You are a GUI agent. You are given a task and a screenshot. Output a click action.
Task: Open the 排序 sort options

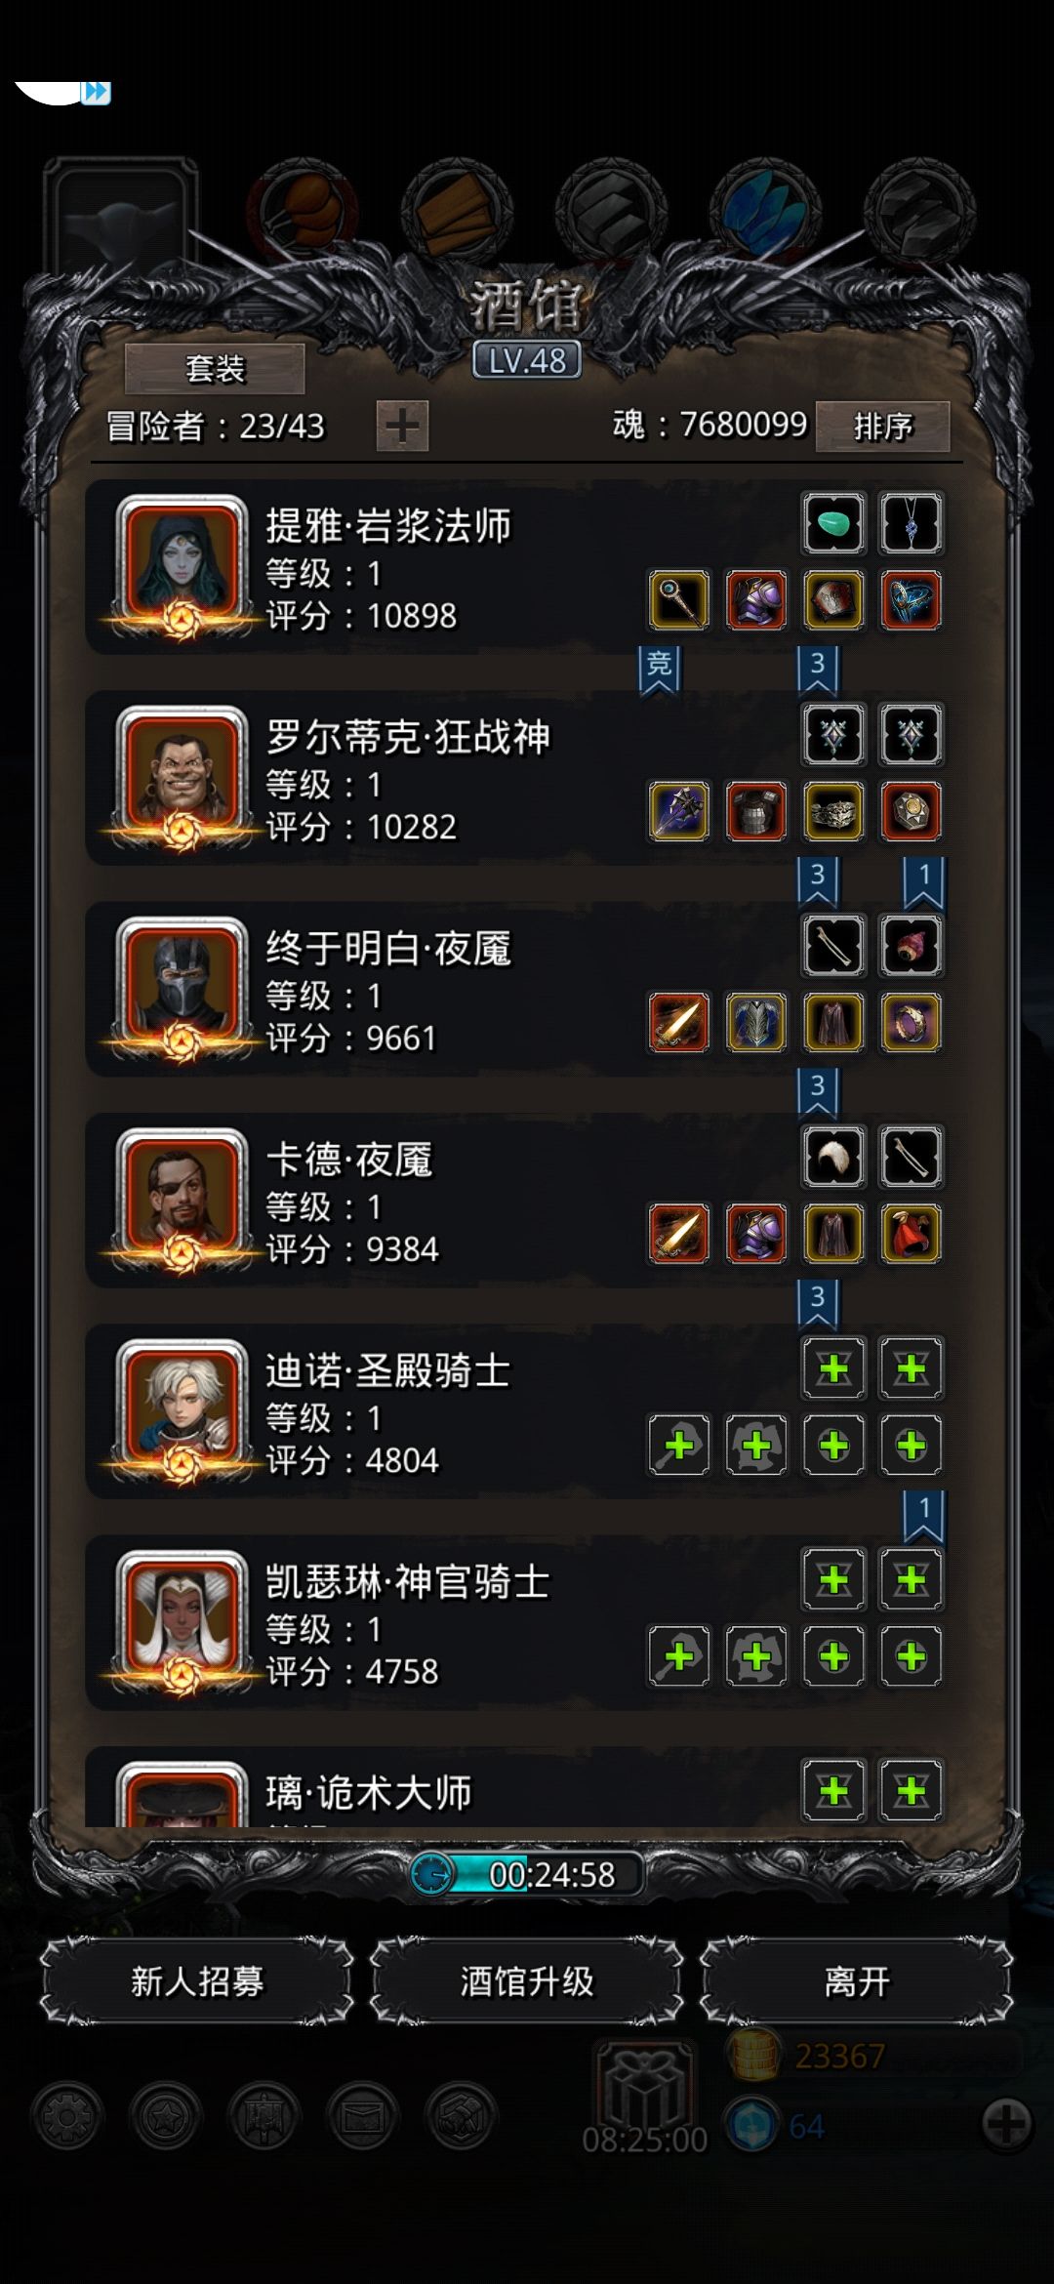tap(882, 426)
